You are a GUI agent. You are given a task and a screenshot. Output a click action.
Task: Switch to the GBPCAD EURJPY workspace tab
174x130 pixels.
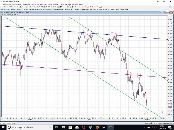(104, 9)
